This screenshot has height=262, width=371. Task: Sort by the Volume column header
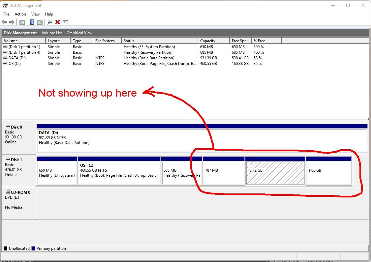tap(24, 41)
